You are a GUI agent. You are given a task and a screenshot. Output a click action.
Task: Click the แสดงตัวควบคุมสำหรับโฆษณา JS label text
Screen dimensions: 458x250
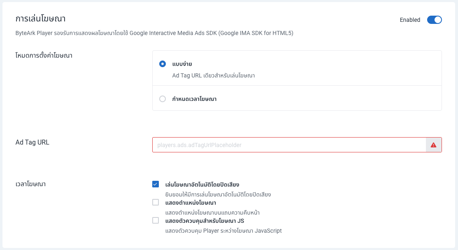point(205,221)
